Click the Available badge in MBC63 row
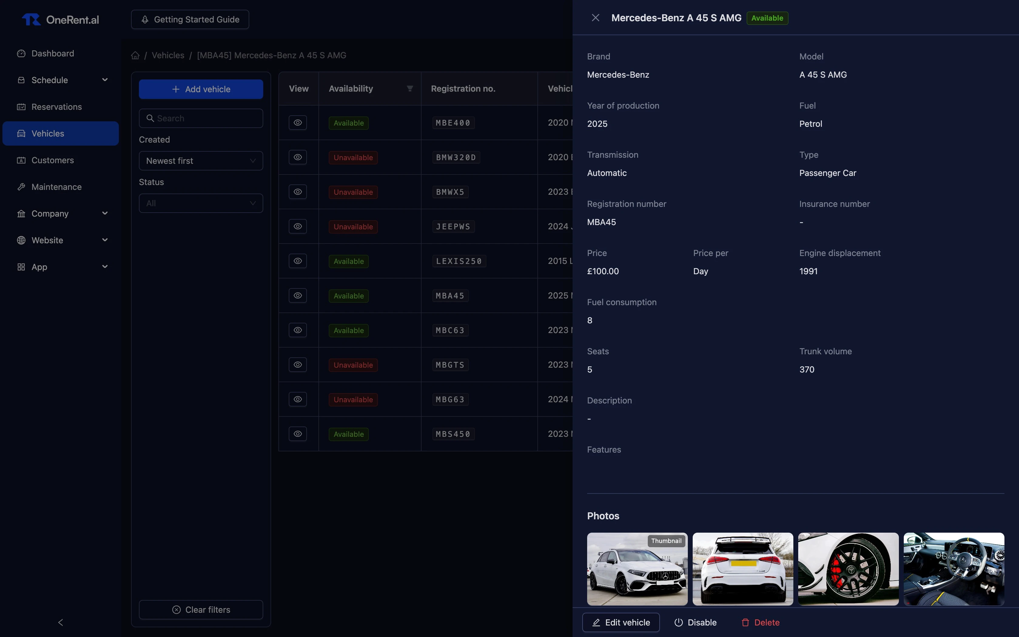Screen dimensions: 1019x637 coord(348,330)
